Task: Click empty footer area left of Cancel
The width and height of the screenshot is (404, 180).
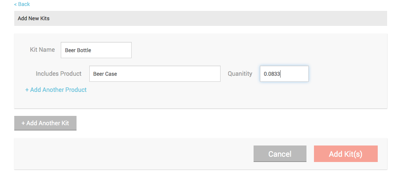Action: tap(129, 154)
